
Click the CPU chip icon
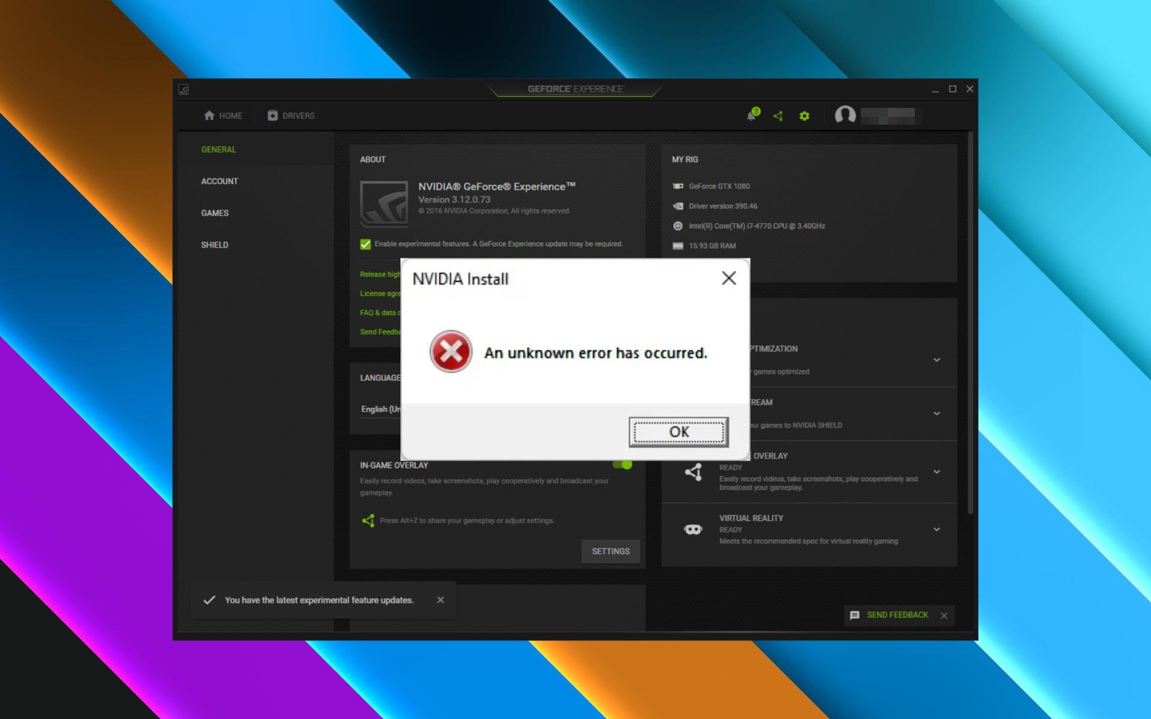[x=678, y=226]
